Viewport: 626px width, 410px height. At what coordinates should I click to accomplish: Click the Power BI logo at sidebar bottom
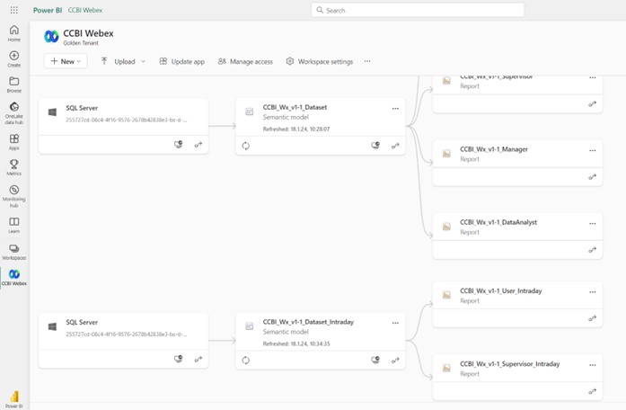coord(14,399)
